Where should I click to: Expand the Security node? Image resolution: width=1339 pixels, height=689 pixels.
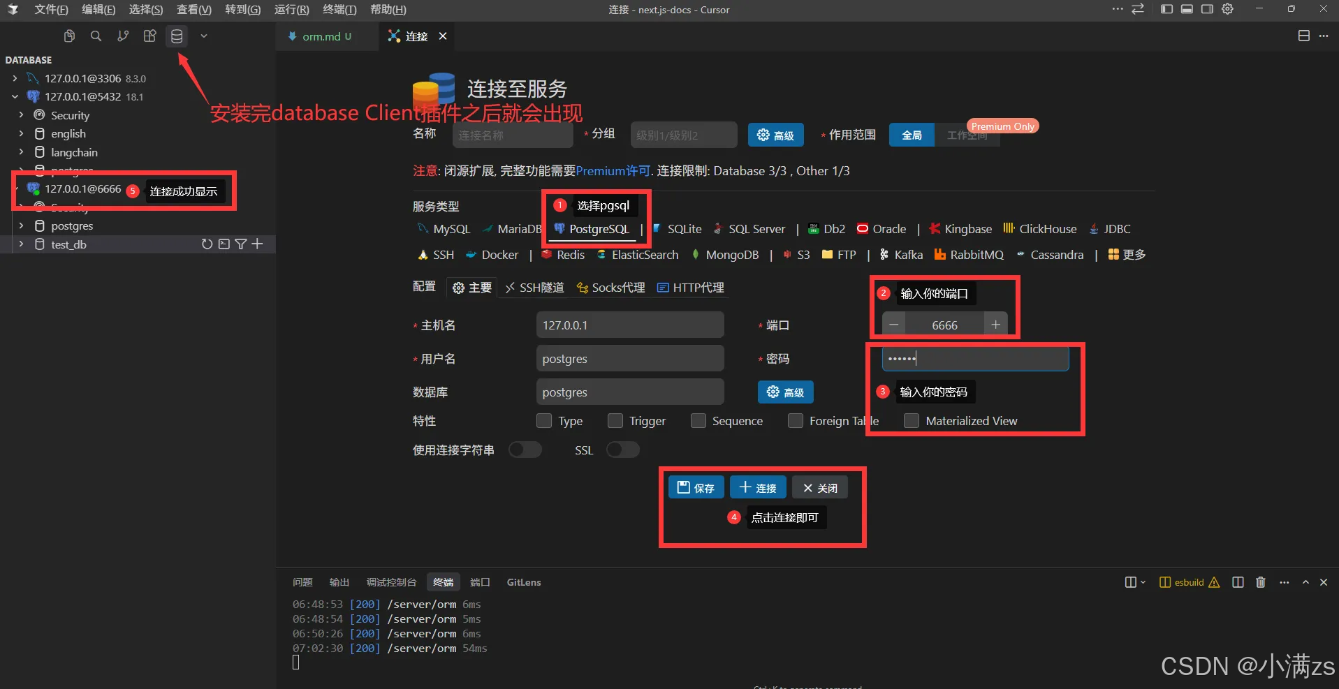[x=21, y=115]
